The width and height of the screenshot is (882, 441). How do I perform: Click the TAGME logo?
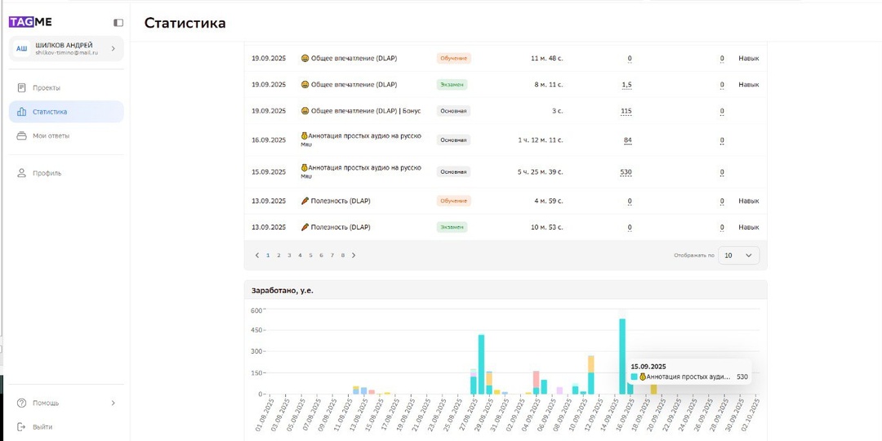pyautogui.click(x=30, y=22)
